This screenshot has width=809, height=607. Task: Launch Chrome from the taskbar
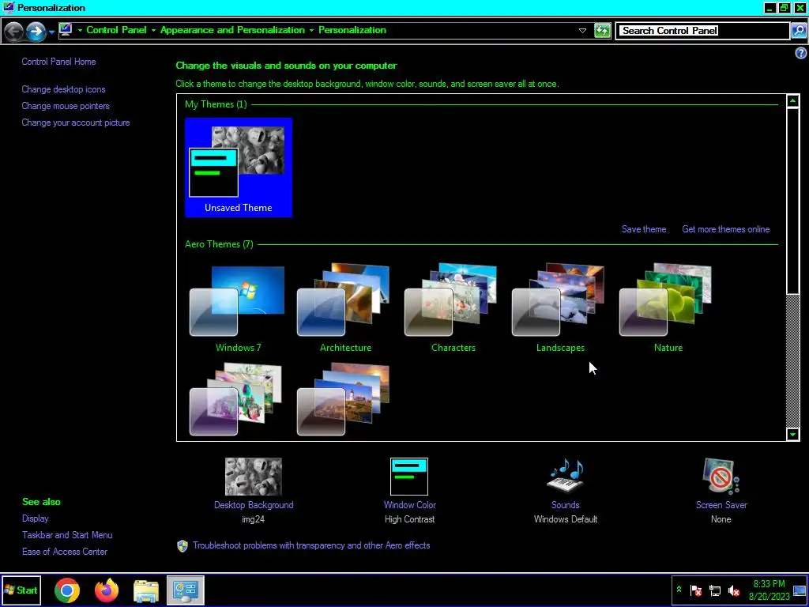point(67,590)
